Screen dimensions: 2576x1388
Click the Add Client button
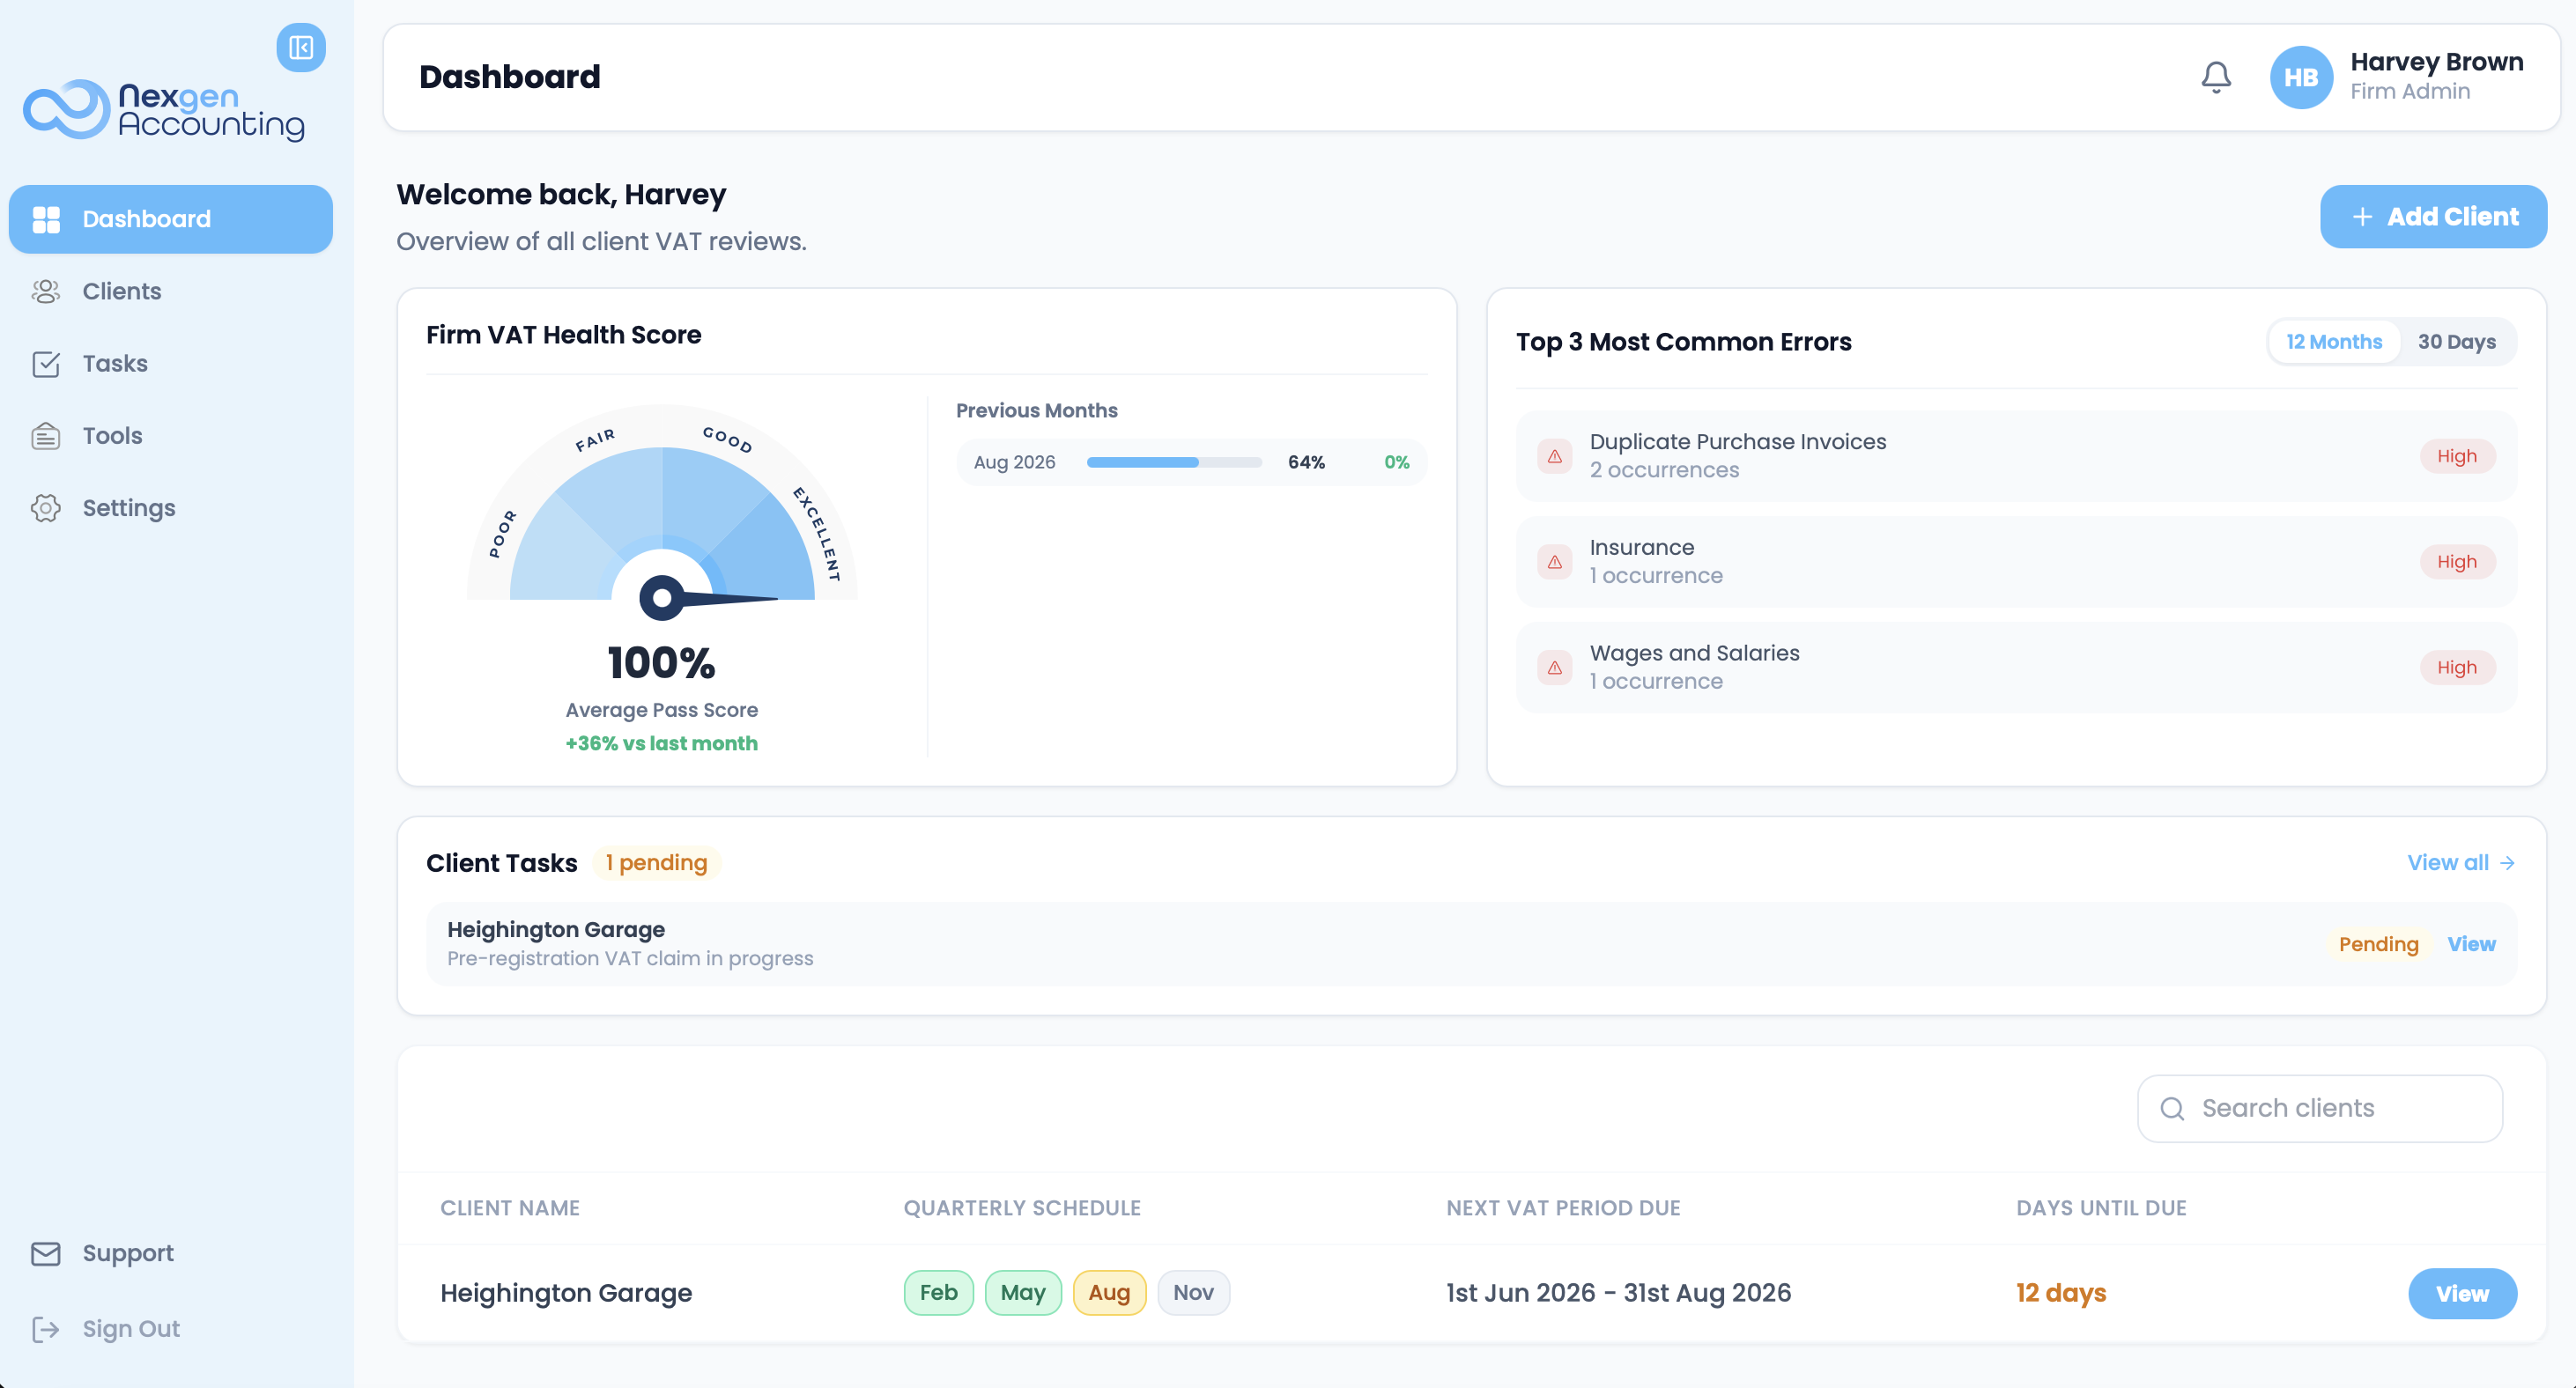[x=2433, y=217]
